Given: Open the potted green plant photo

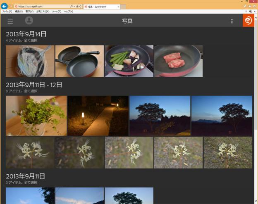Looking at the screenshot, I should coord(36,116).
